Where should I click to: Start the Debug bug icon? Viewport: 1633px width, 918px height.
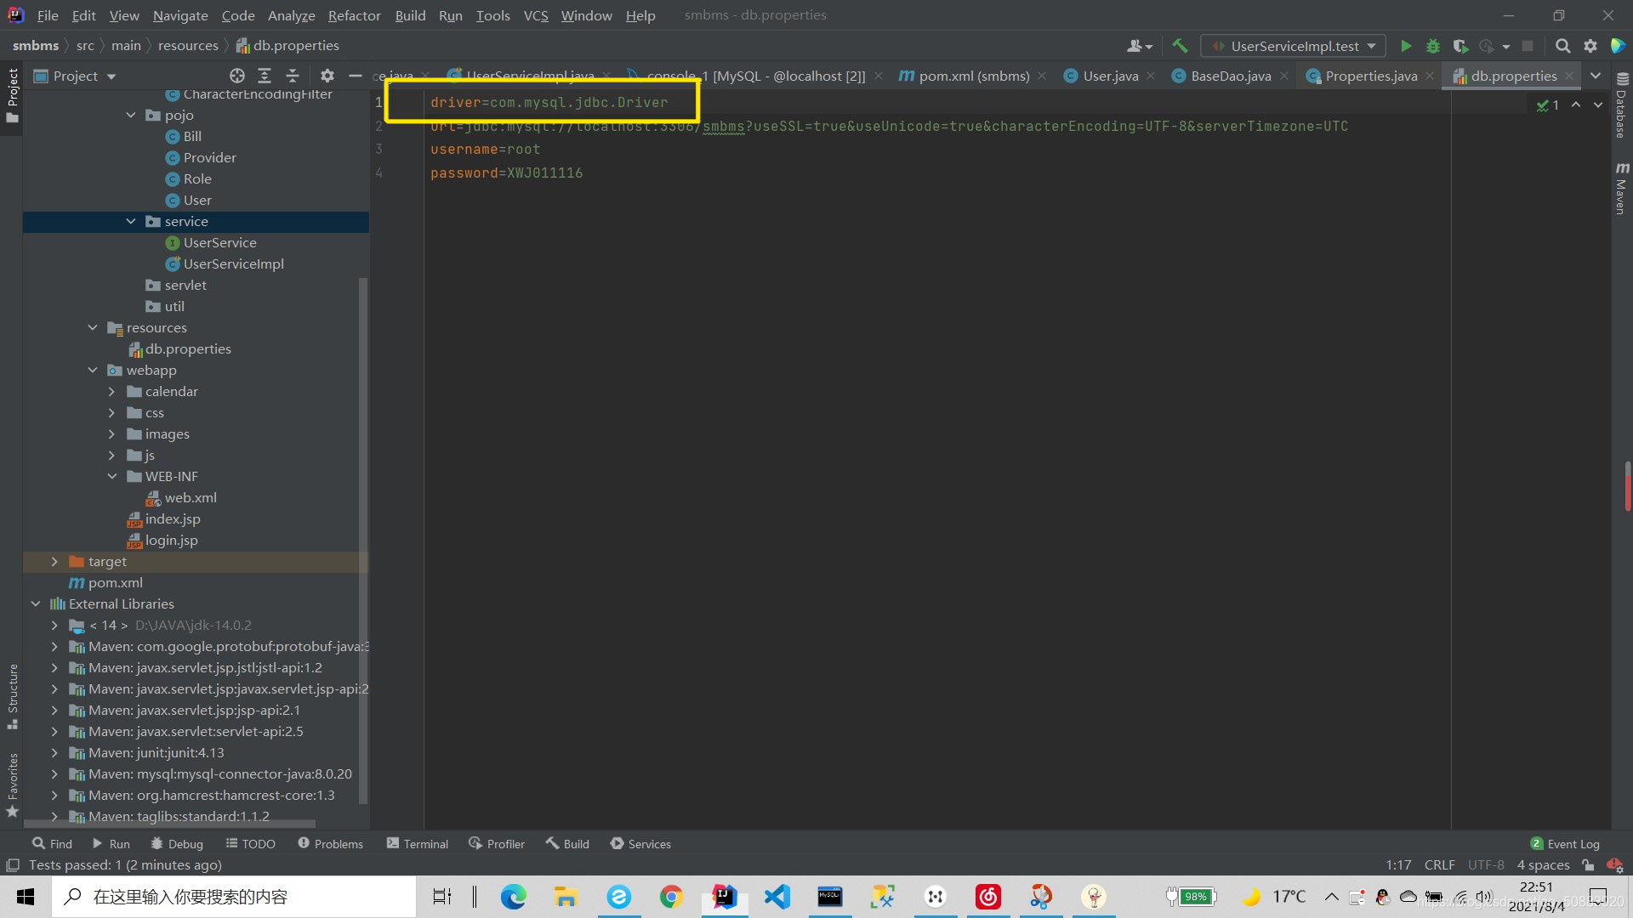point(1433,46)
